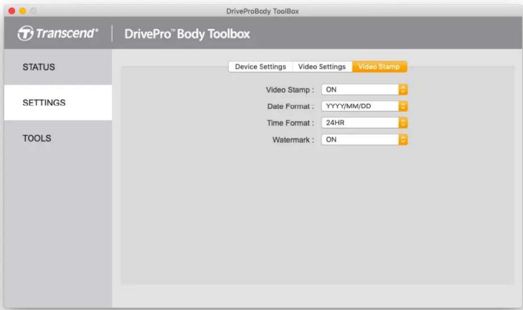The image size is (523, 310).
Task: Click the orange arrows beside 24HR
Action: [403, 123]
